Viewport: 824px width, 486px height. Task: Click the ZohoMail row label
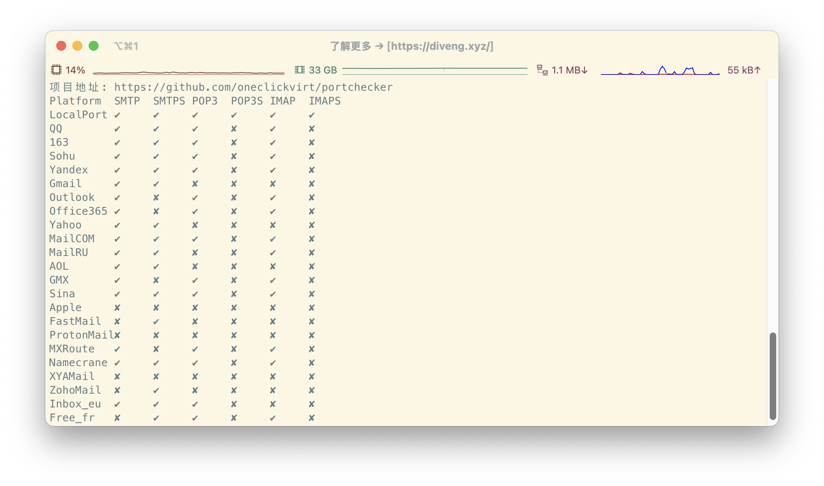[x=75, y=390]
